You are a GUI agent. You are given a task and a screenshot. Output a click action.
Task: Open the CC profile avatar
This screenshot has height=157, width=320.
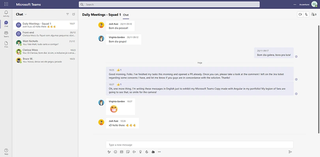point(314,4)
